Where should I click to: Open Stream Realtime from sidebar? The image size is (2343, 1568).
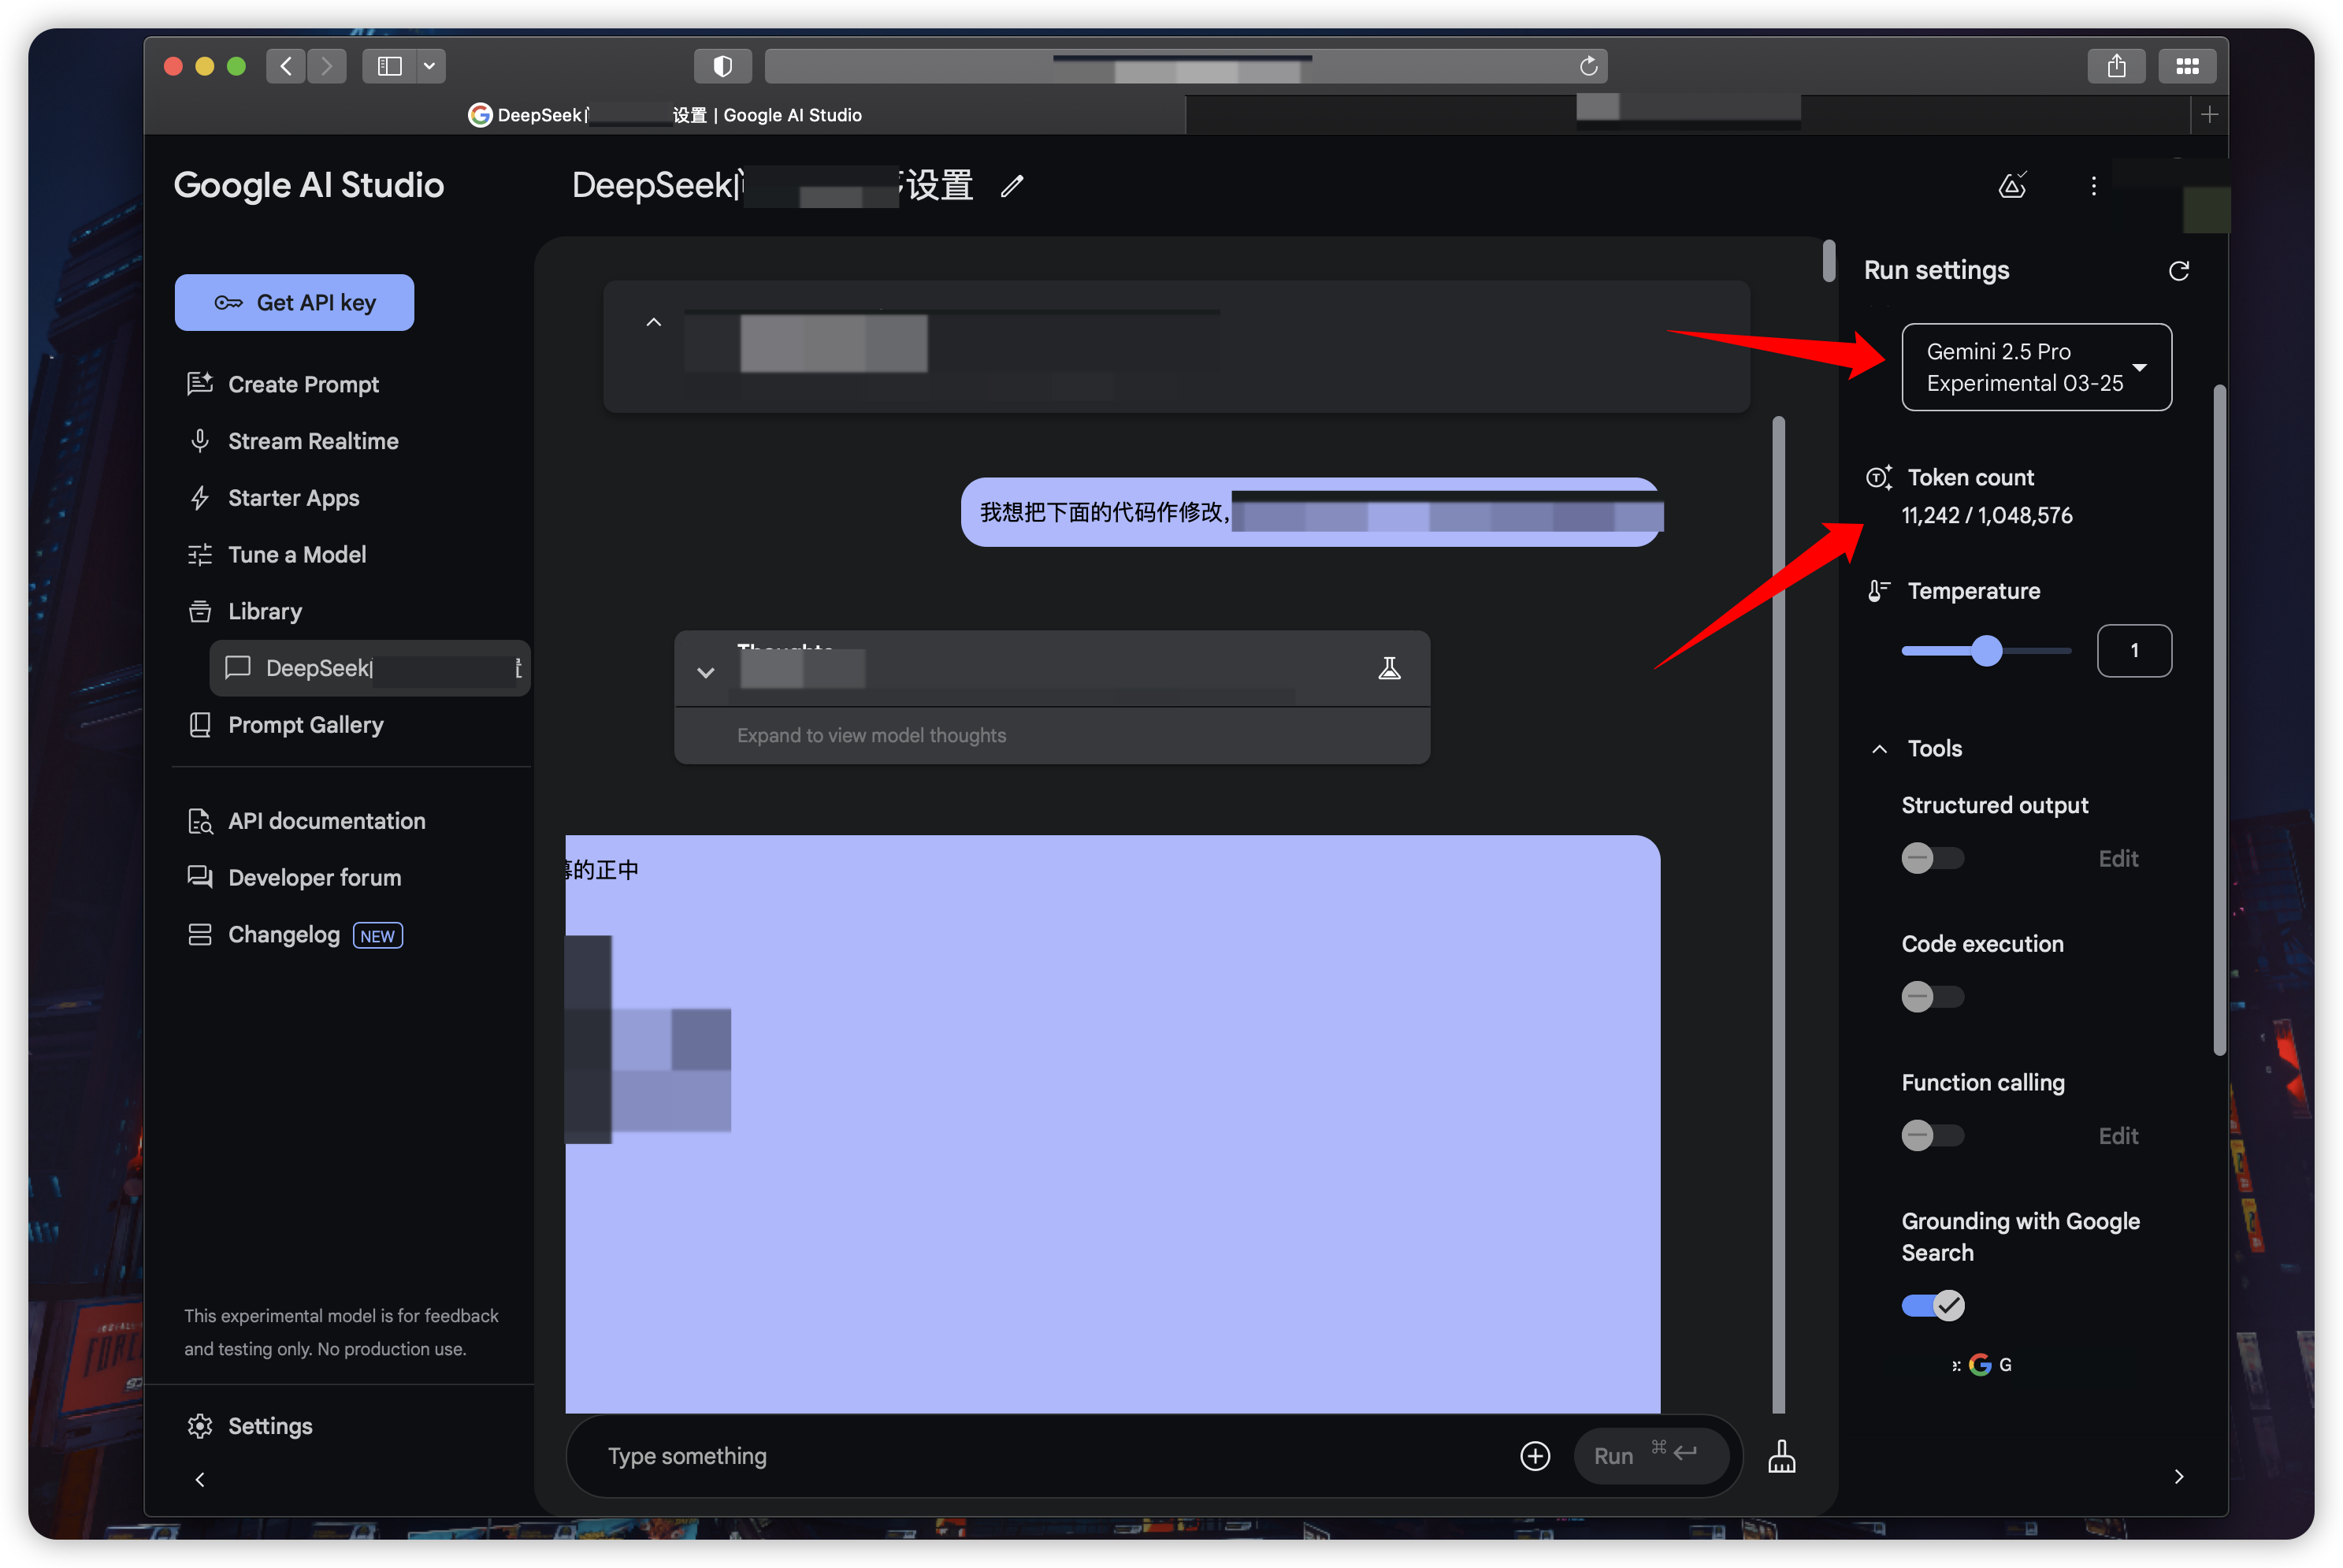312,441
